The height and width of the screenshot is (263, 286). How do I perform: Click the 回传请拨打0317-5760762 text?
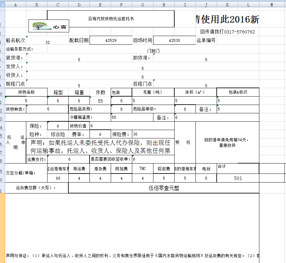pos(227,32)
